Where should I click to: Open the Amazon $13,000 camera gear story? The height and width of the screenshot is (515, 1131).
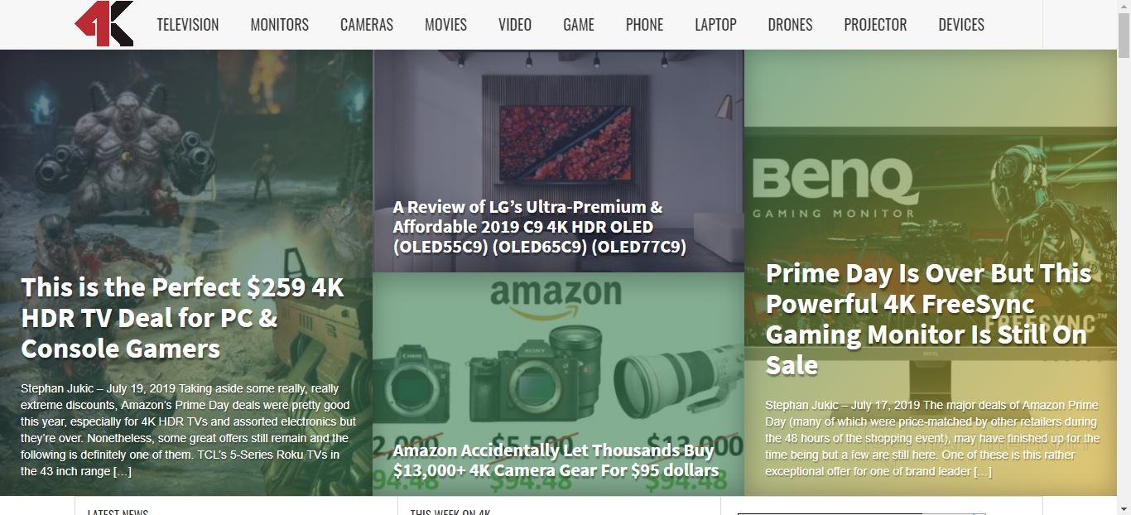click(556, 461)
